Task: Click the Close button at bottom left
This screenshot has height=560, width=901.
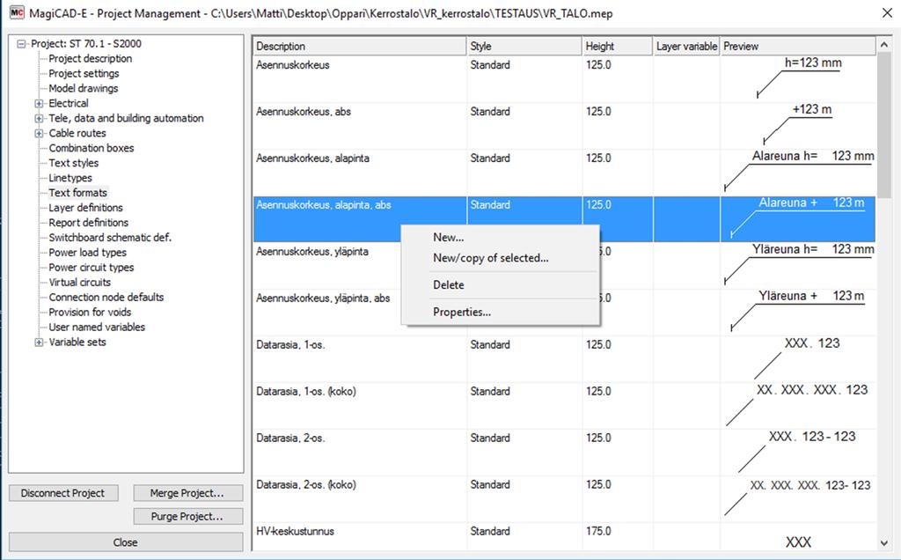Action: [x=126, y=542]
